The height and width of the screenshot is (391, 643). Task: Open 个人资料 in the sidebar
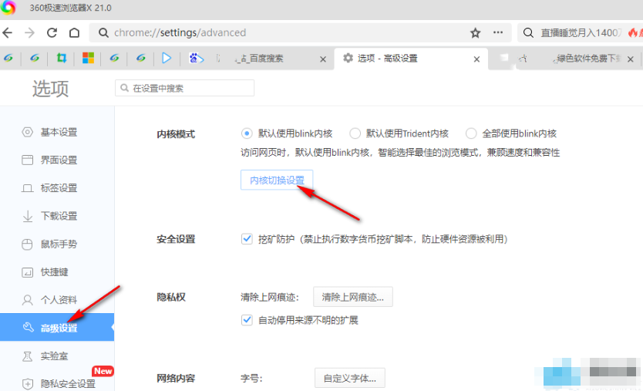[x=57, y=300]
